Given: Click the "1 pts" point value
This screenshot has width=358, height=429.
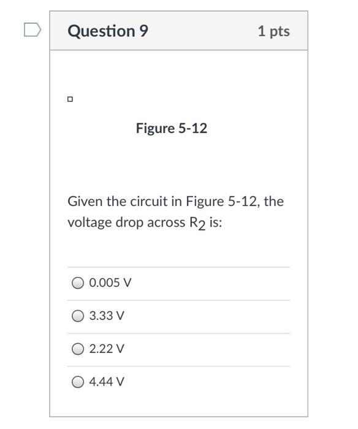Looking at the screenshot, I should coord(273,31).
